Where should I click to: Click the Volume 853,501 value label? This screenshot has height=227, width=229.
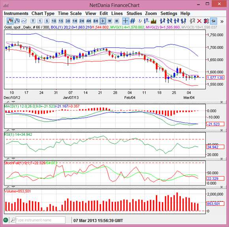[215, 204]
